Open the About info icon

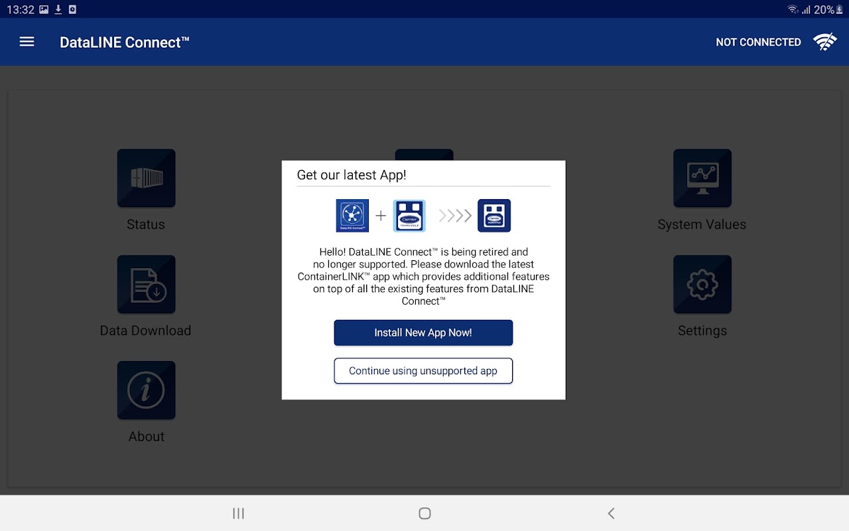[146, 390]
